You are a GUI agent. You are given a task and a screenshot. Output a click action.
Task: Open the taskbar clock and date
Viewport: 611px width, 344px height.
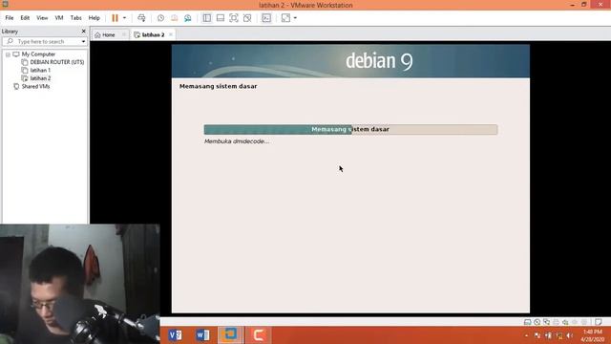[593, 335]
